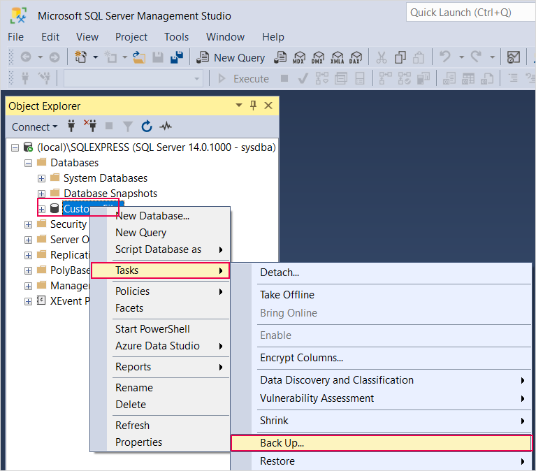Click the Save icon in toolbar
The width and height of the screenshot is (536, 471).
coord(158,57)
